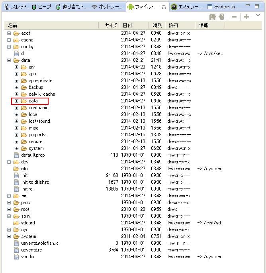Switch to the エミュレー tab
Image resolution: width=266 pixels, height=273 pixels.
tap(186, 7)
